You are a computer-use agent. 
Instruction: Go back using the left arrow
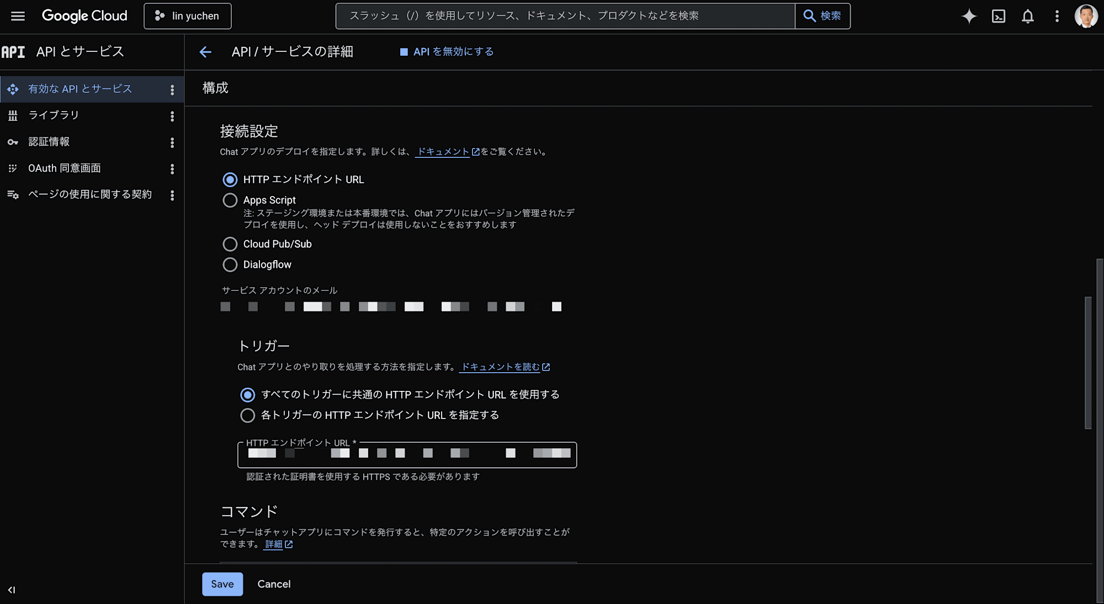tap(205, 52)
